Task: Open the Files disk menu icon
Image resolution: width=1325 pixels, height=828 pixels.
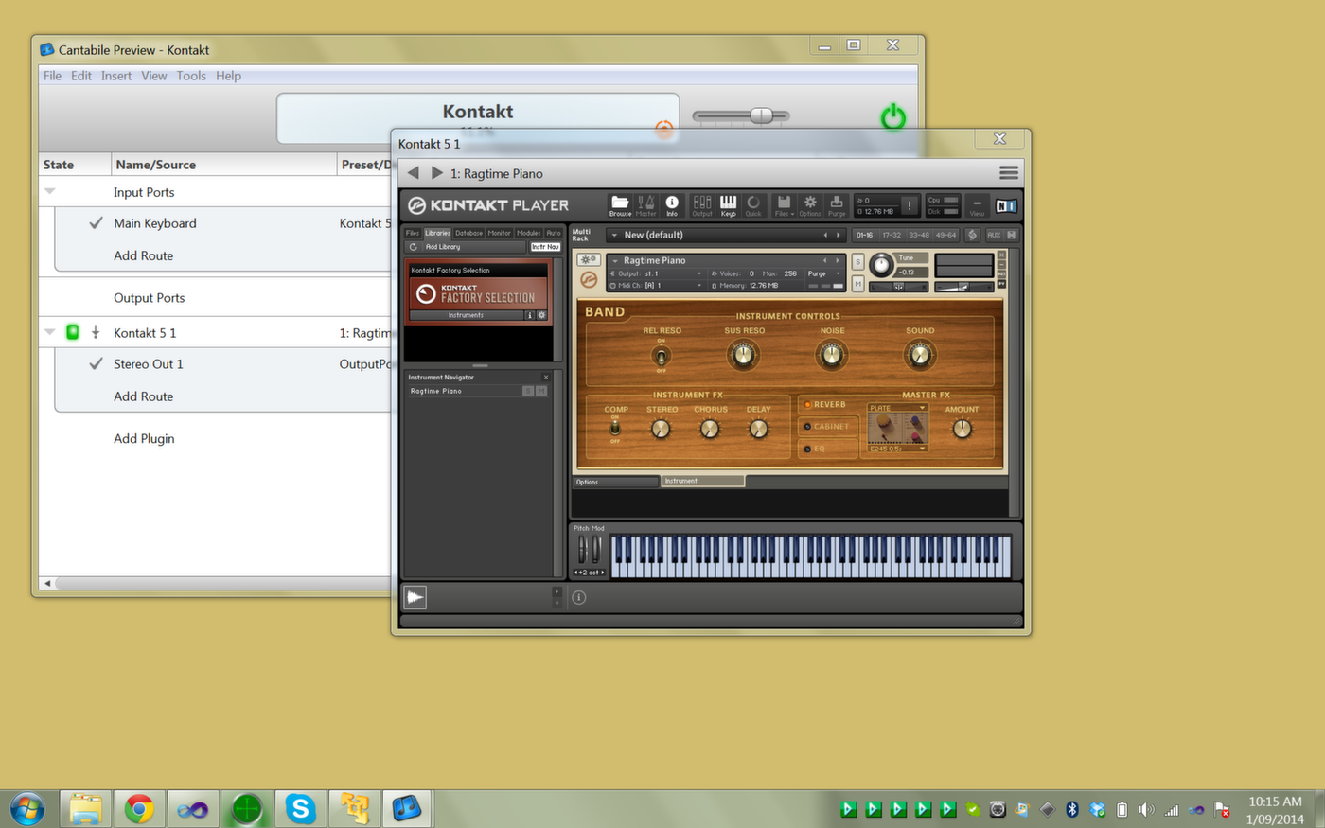Action: [x=784, y=204]
